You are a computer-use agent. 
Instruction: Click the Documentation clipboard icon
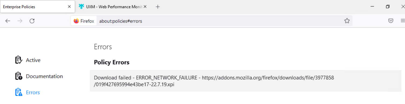point(19,76)
